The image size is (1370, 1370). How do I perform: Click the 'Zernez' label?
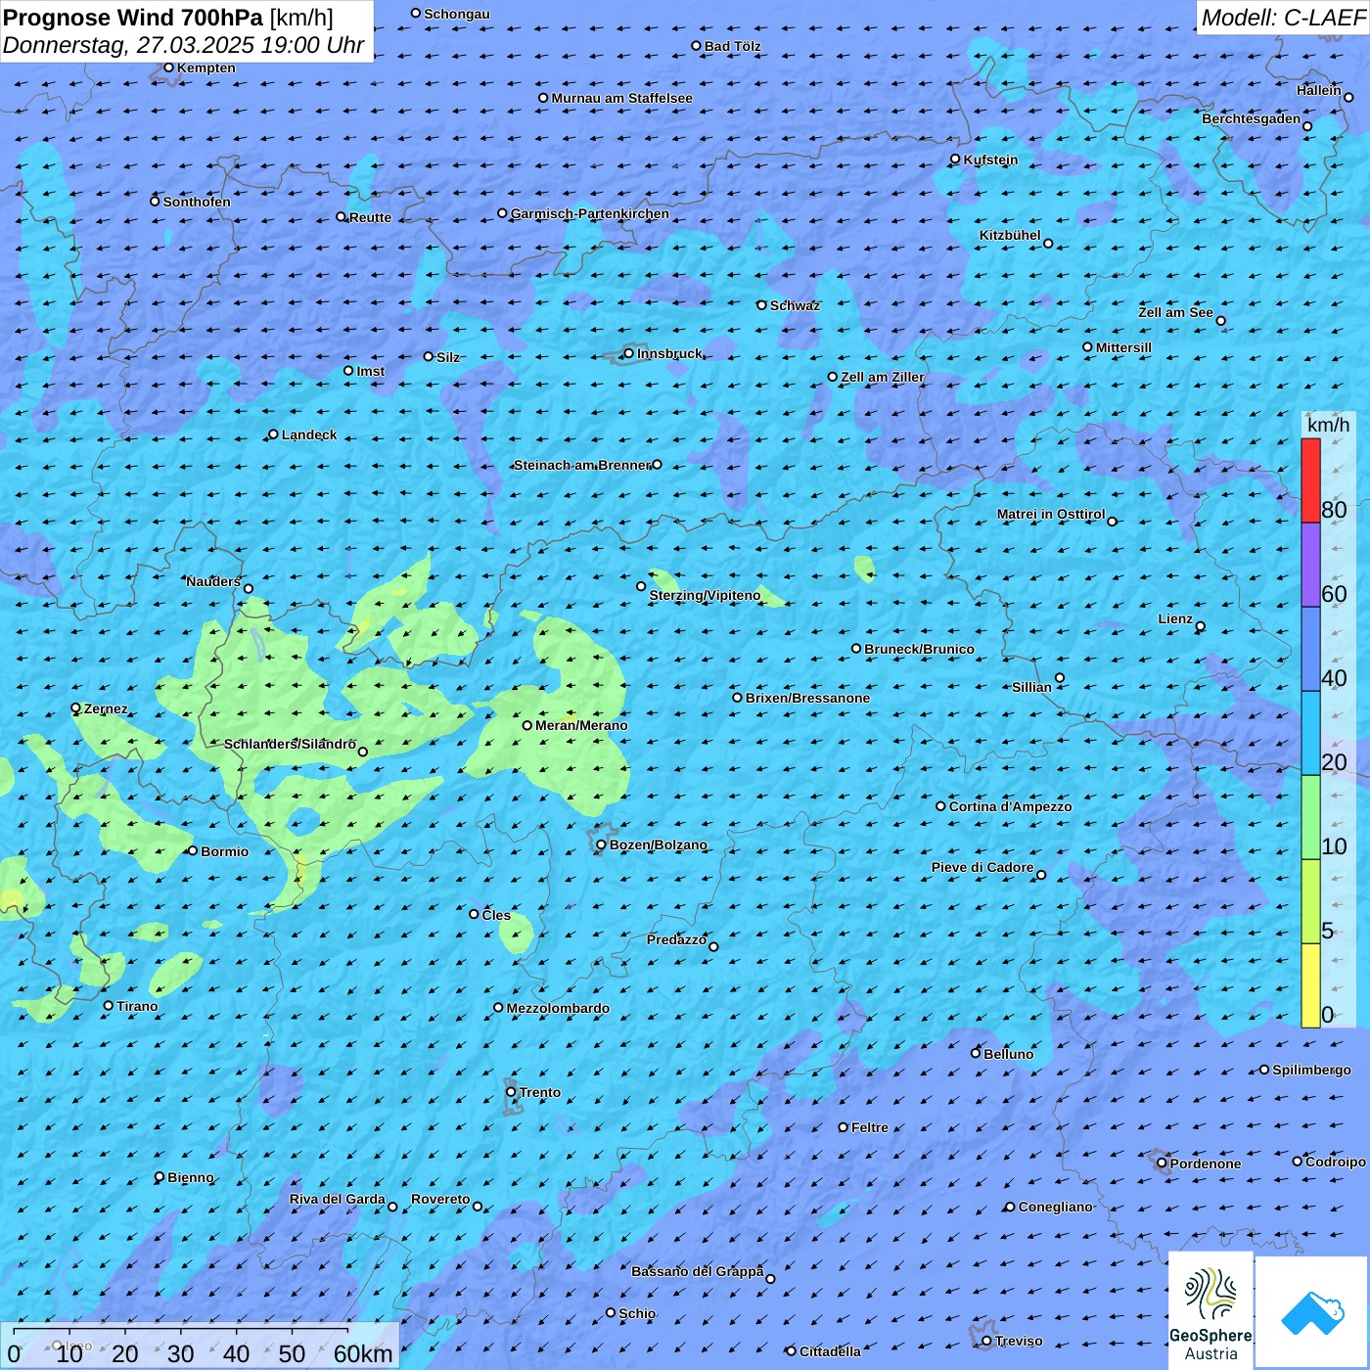tap(106, 708)
